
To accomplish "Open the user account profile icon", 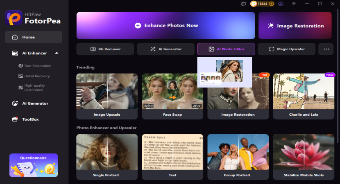I will [281, 4].
